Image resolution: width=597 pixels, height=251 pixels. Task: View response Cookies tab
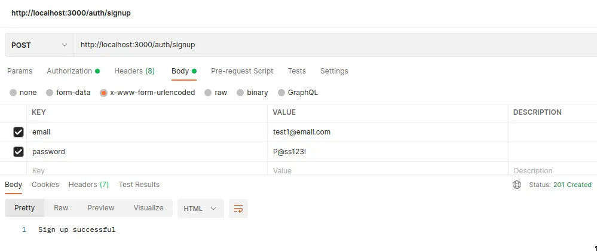(x=45, y=185)
